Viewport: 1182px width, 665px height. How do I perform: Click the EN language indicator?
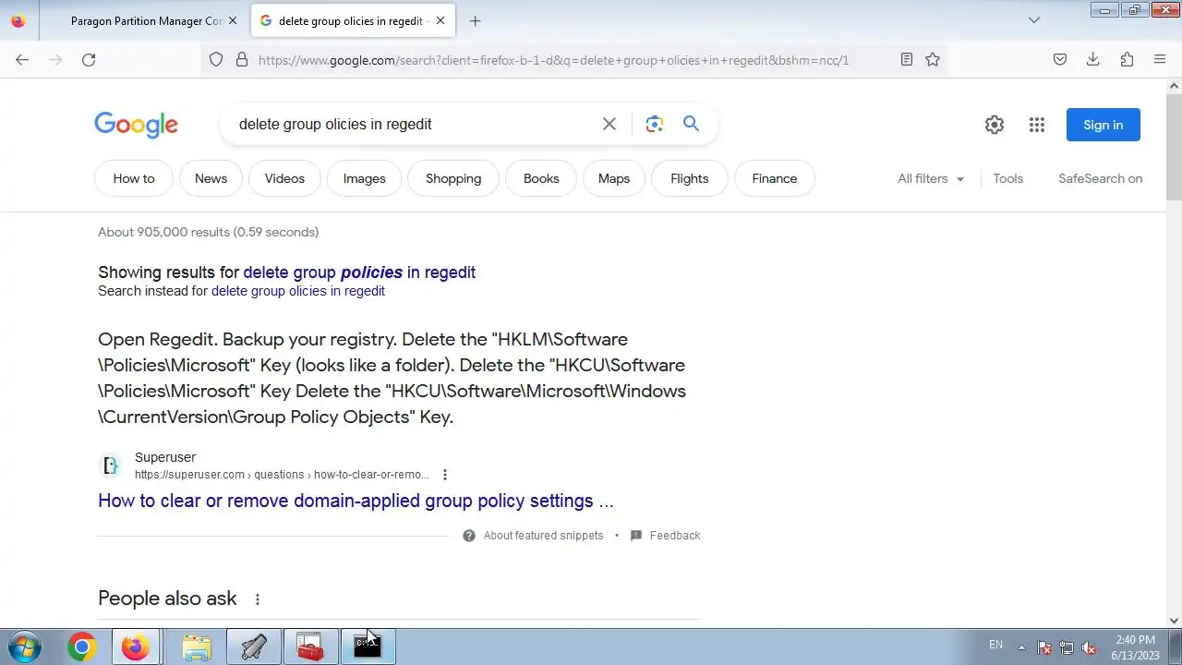pos(995,645)
